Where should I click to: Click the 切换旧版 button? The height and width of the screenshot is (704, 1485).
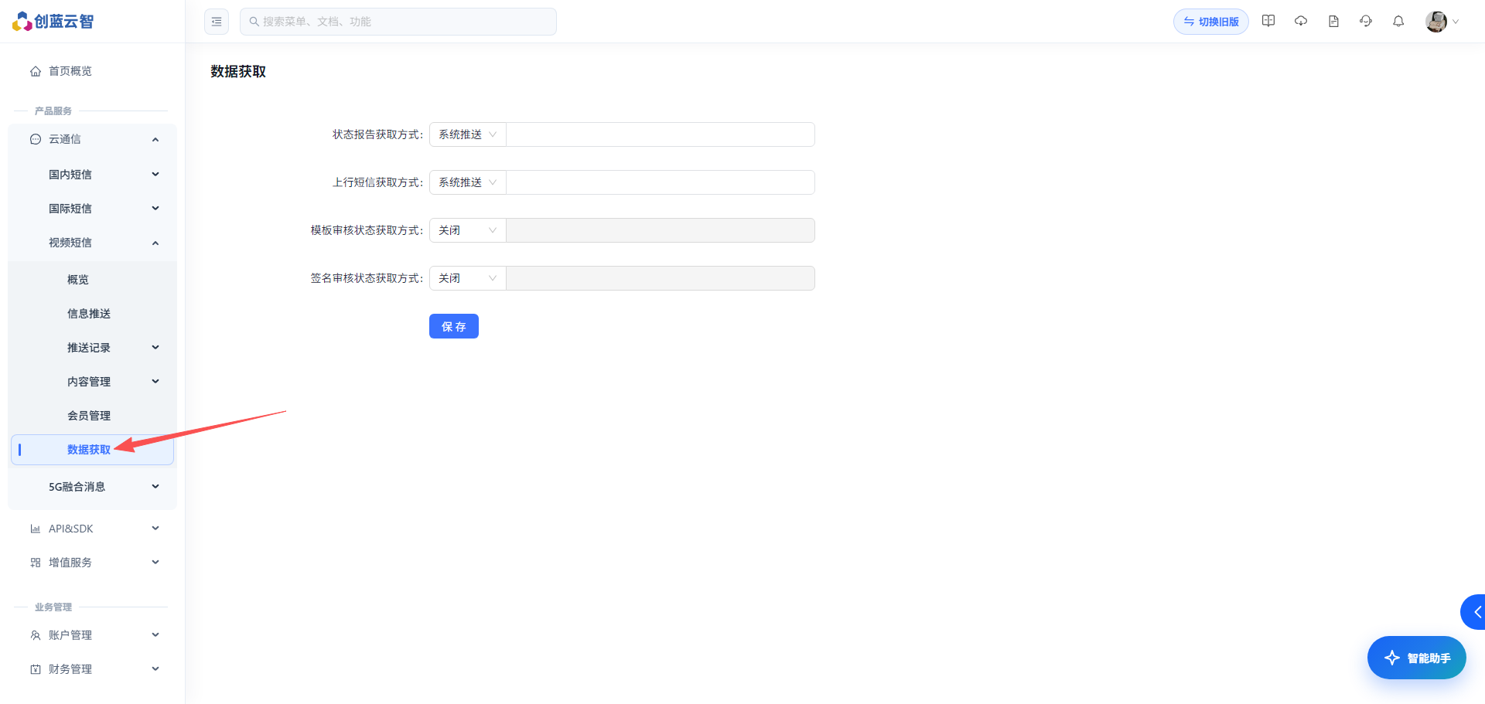[1211, 22]
